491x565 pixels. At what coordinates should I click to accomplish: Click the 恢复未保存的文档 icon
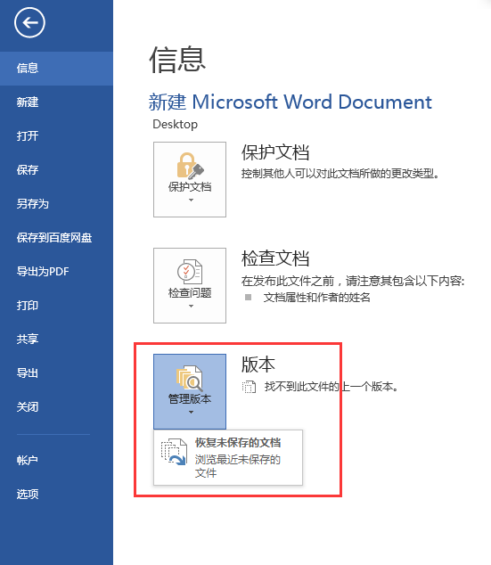point(174,452)
